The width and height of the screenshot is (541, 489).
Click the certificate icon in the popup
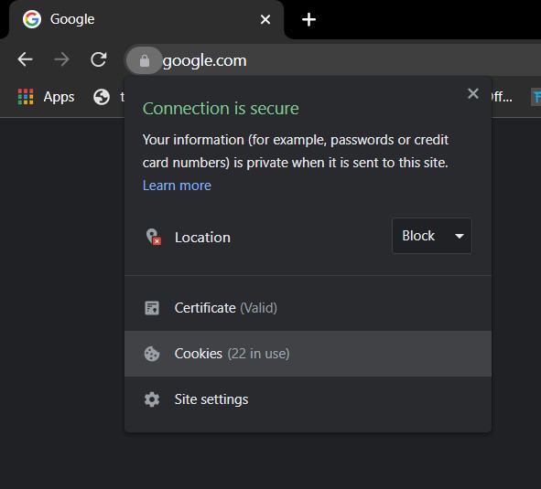click(x=152, y=308)
